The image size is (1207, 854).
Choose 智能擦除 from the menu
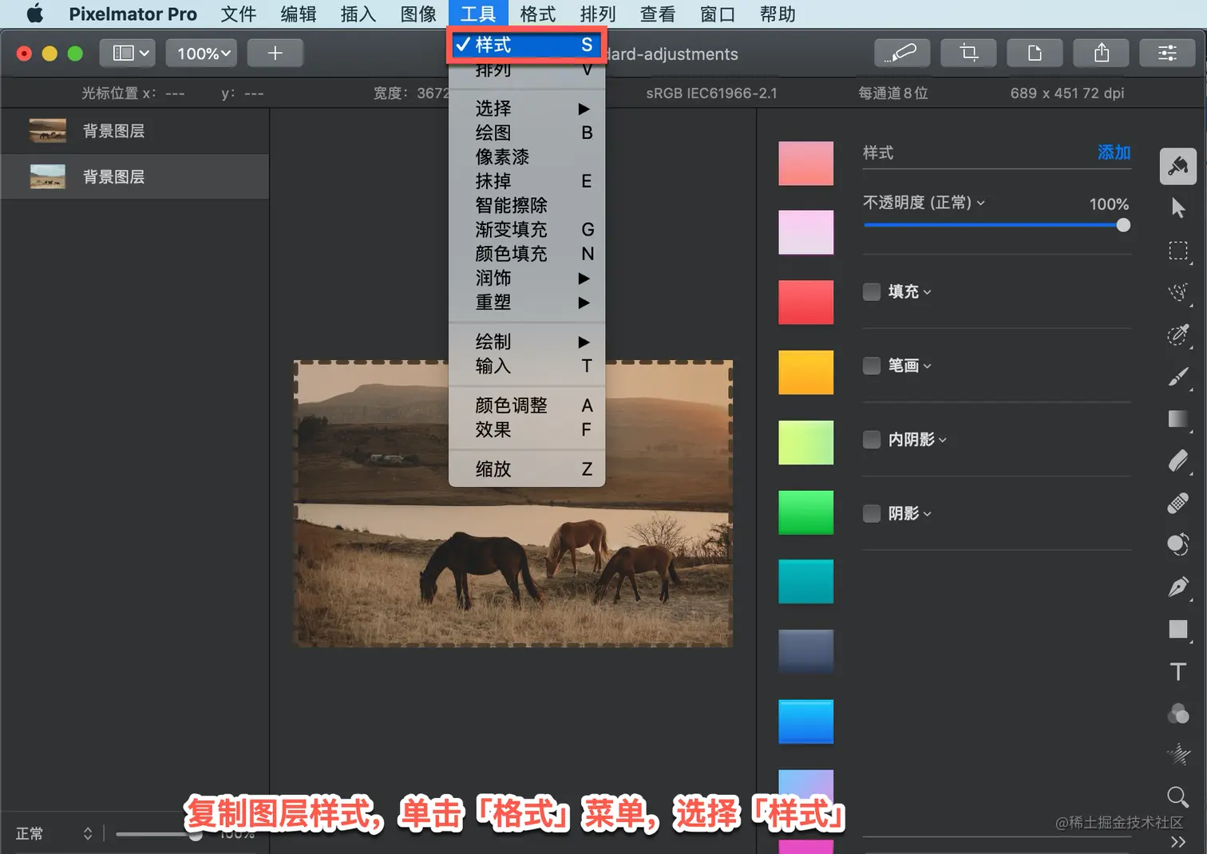[x=527, y=205]
